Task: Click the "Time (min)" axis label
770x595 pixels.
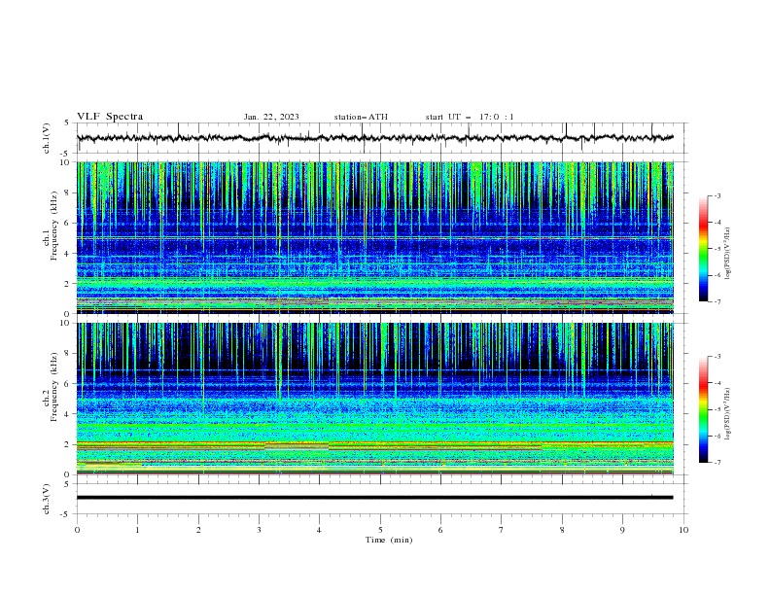Action: [389, 540]
